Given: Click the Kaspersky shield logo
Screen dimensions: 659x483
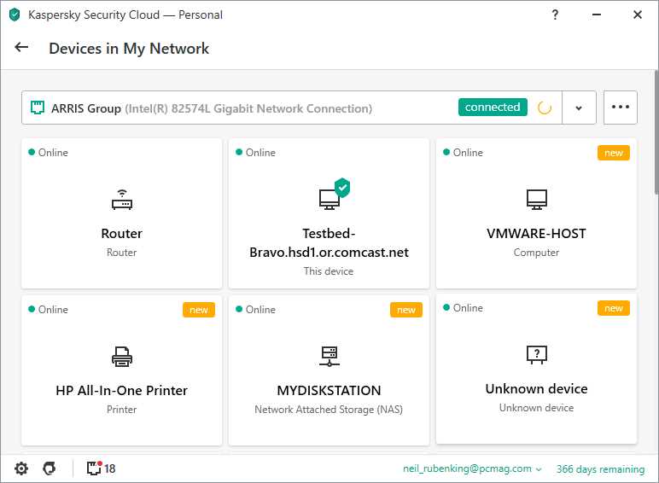Looking at the screenshot, I should pyautogui.click(x=15, y=15).
